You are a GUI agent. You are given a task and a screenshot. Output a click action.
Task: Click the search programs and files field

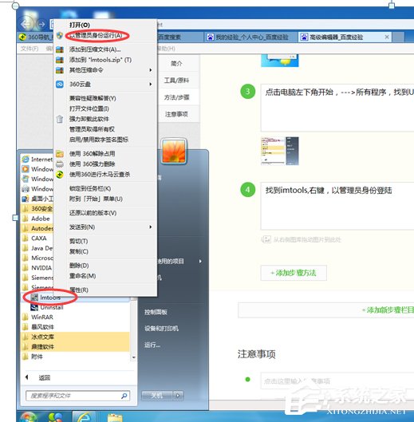tap(78, 396)
